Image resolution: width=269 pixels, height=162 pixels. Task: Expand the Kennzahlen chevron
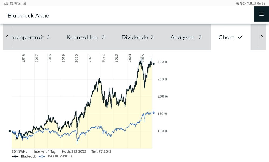(x=104, y=37)
